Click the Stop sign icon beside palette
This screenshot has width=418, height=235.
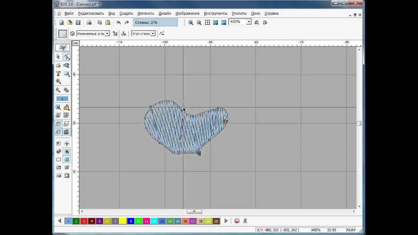point(237,221)
